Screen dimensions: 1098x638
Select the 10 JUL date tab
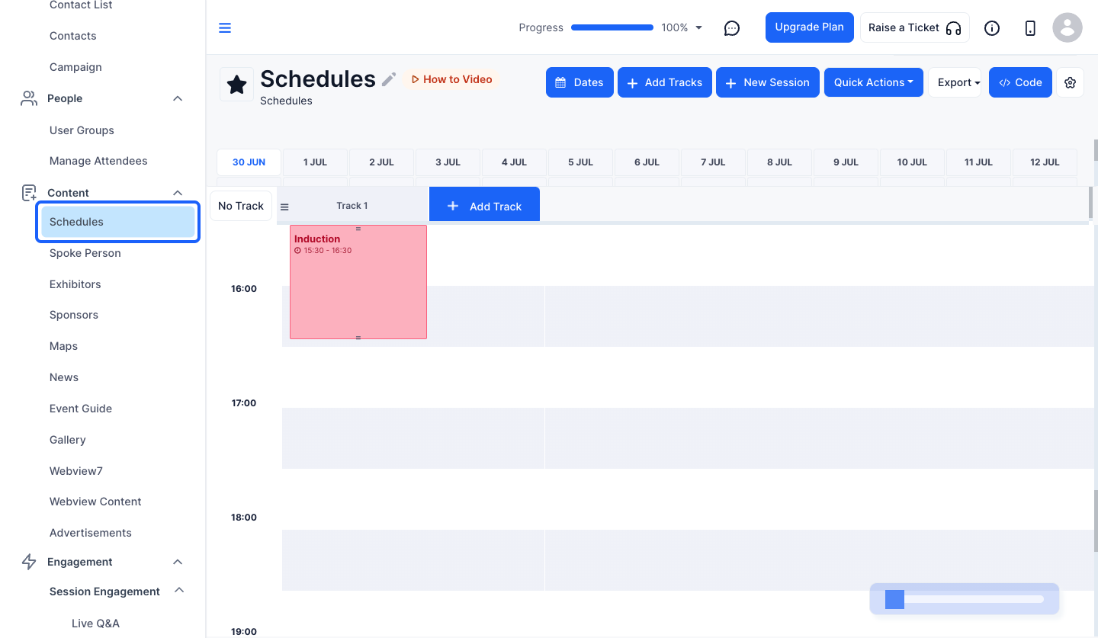point(912,162)
